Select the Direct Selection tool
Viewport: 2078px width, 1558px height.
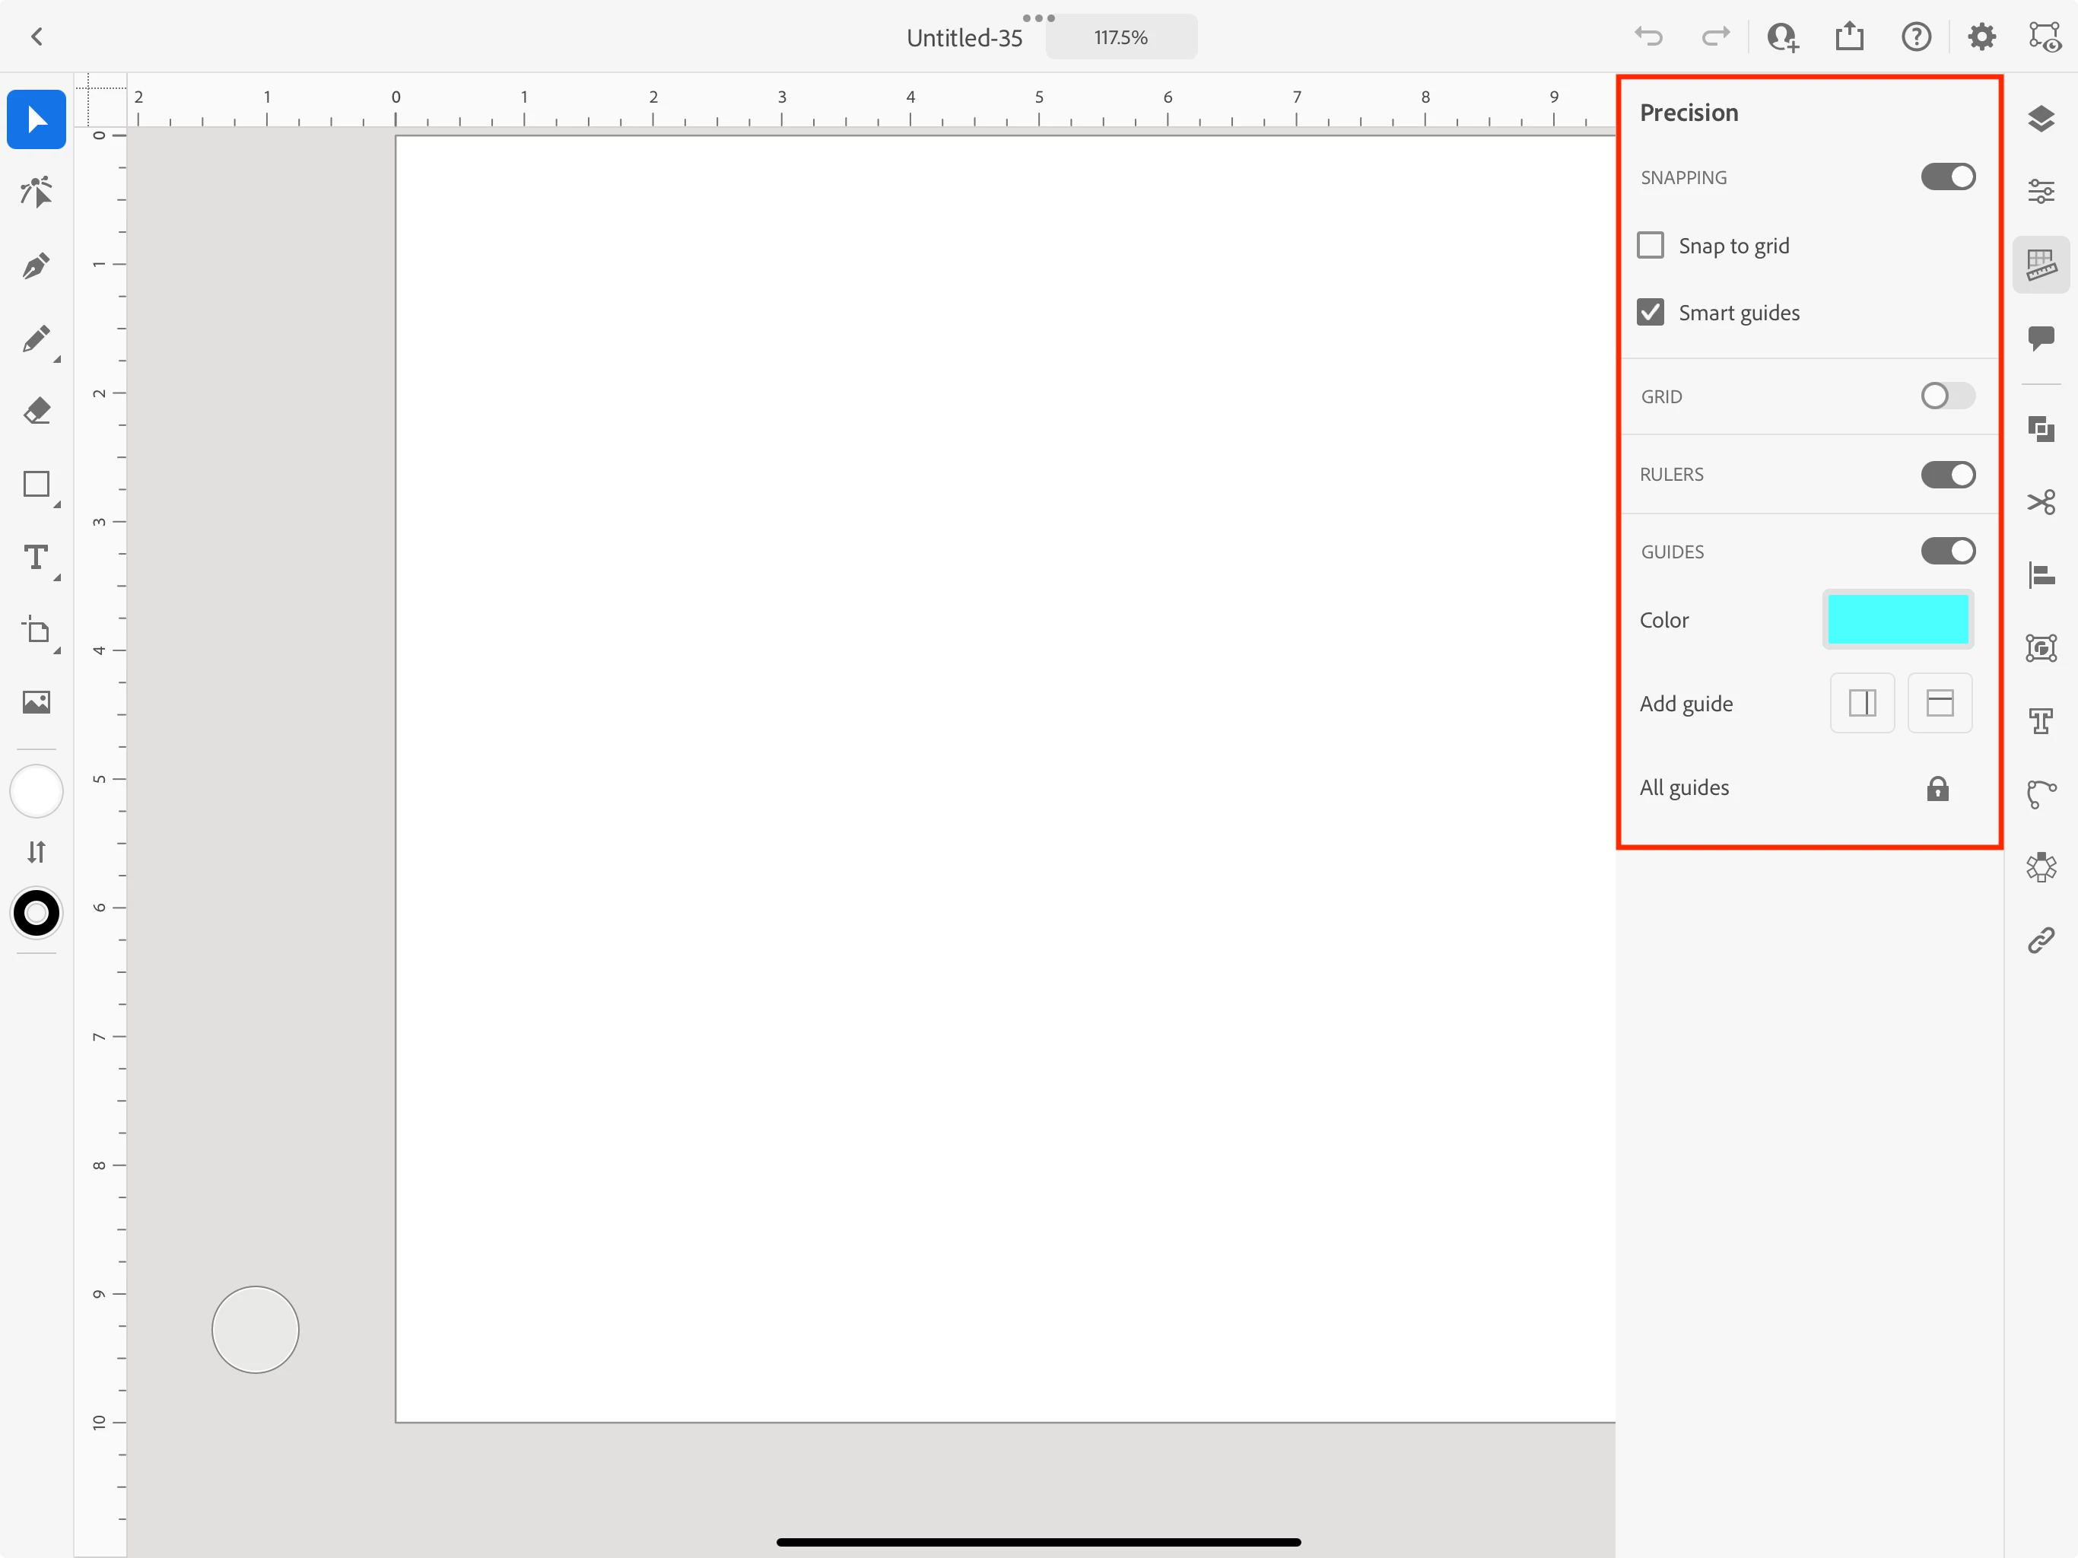tap(36, 192)
